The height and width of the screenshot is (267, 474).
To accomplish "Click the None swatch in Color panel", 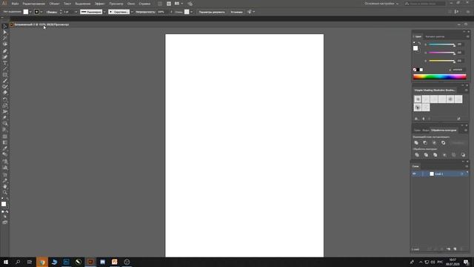I will pos(415,70).
